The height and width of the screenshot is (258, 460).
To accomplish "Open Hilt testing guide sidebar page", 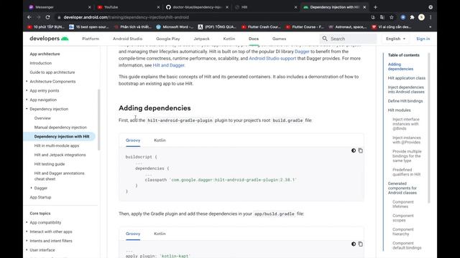I will coord(50,164).
